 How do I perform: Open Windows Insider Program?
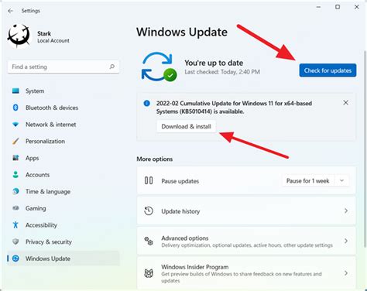(x=246, y=273)
